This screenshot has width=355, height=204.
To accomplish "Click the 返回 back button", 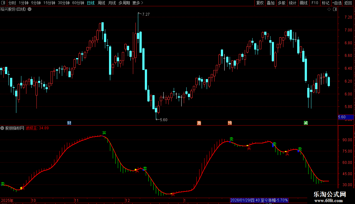I will 348,3.
